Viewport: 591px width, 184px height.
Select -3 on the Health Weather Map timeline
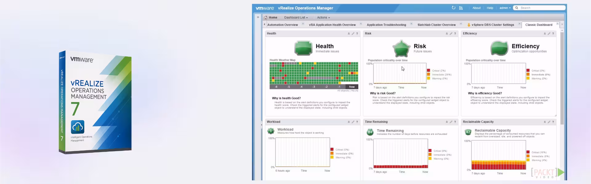pos(314,87)
